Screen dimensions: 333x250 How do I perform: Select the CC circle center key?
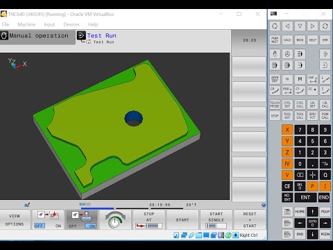pos(312,90)
